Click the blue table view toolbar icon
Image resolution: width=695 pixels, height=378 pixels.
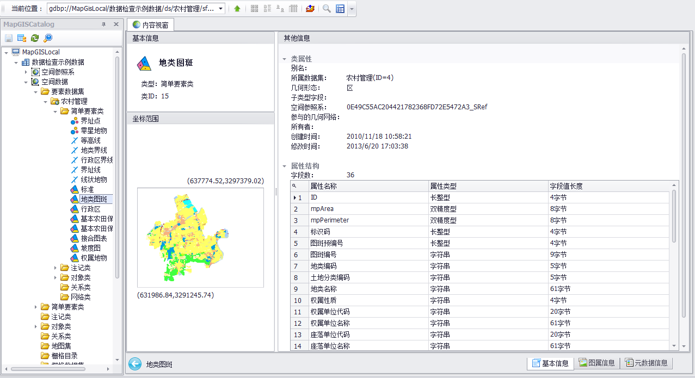click(x=340, y=9)
